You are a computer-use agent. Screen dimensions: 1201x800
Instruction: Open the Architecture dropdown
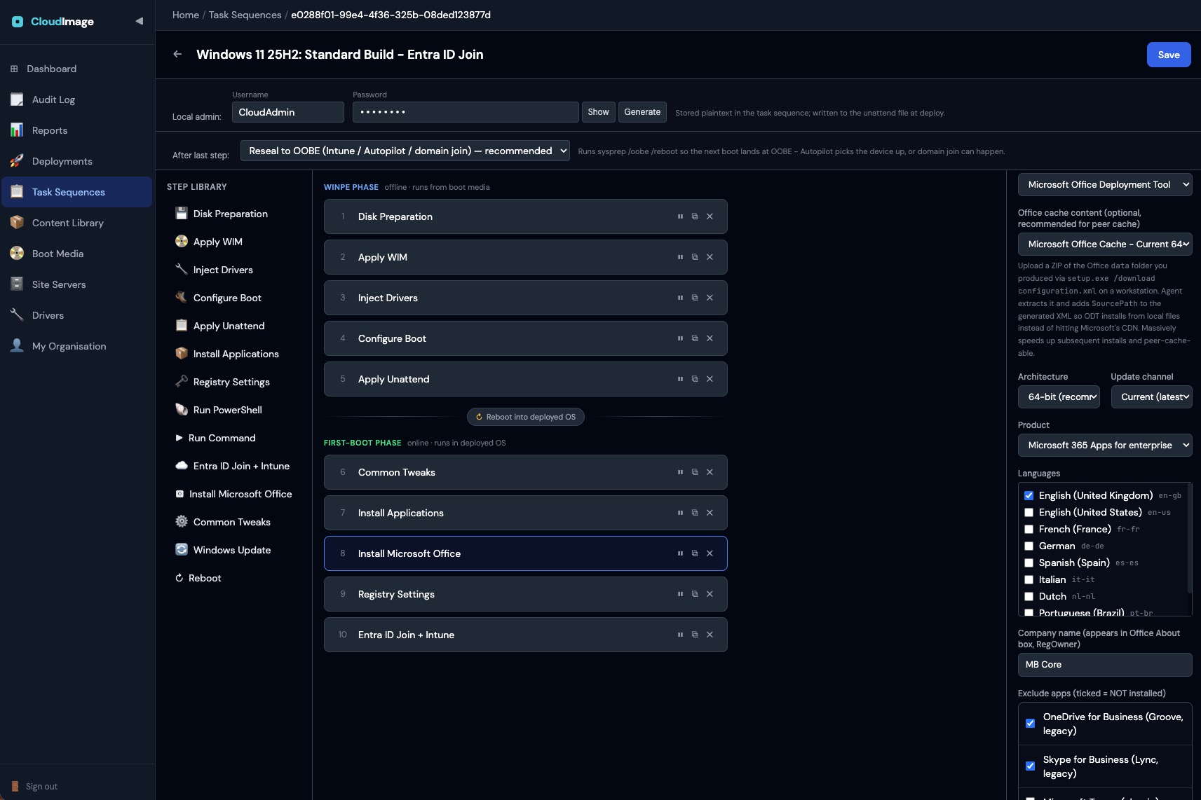1059,396
